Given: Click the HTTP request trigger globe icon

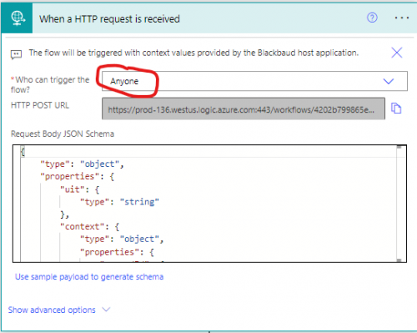Looking at the screenshot, I should point(18,18).
